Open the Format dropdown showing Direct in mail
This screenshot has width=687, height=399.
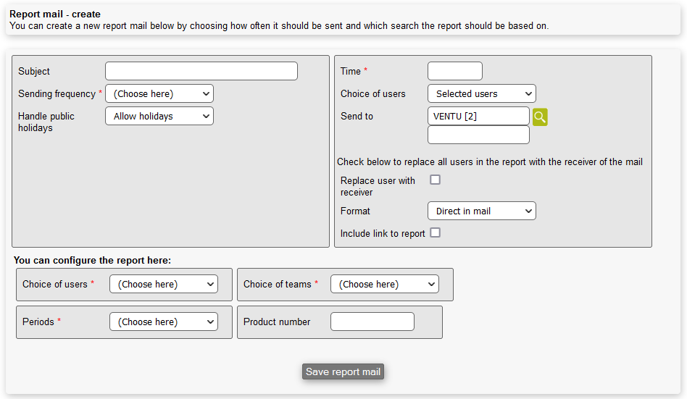point(481,211)
